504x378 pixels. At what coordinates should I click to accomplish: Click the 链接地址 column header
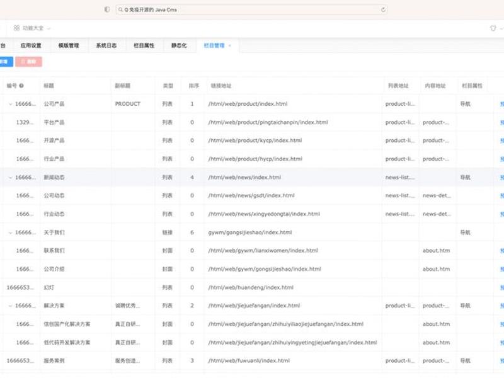pos(221,86)
